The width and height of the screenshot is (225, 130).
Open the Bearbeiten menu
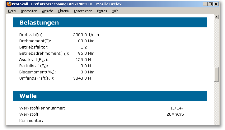(29, 11)
